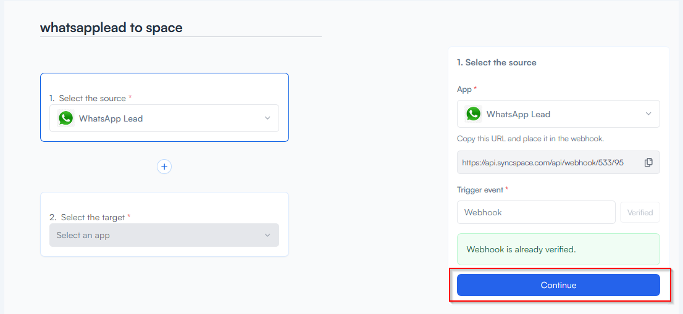The width and height of the screenshot is (683, 314).
Task: Select the 'WhatsApp Lead' text in the source card
Action: [111, 118]
